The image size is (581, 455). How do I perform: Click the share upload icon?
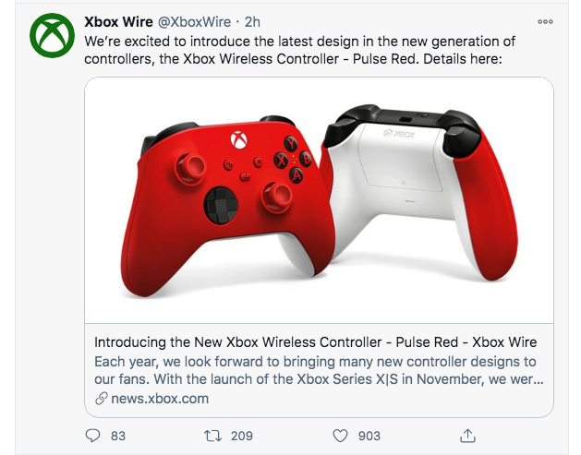(467, 435)
